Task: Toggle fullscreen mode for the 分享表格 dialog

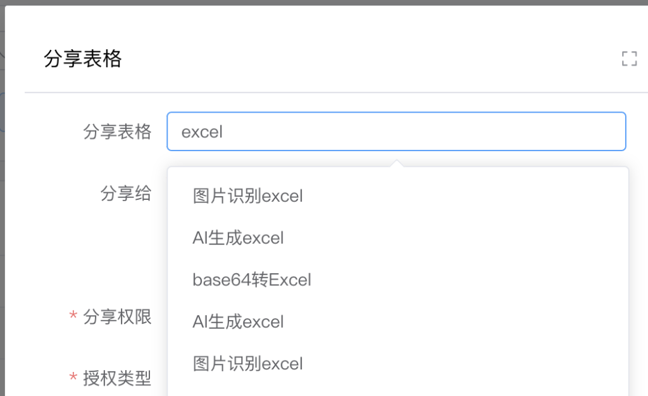Action: [x=629, y=59]
